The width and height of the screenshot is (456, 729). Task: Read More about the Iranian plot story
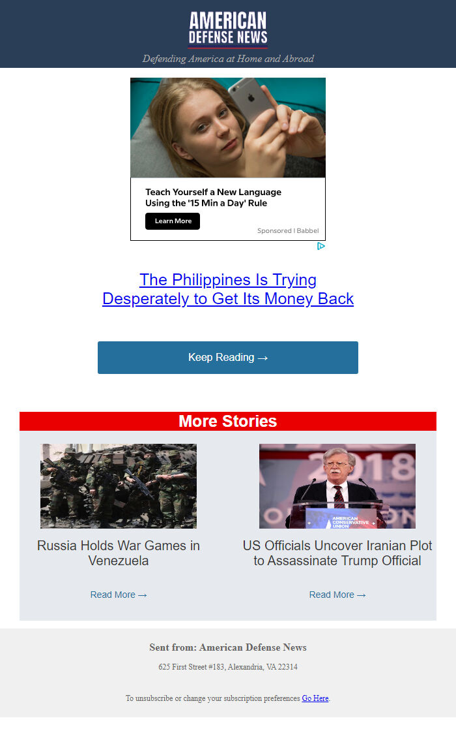(337, 595)
